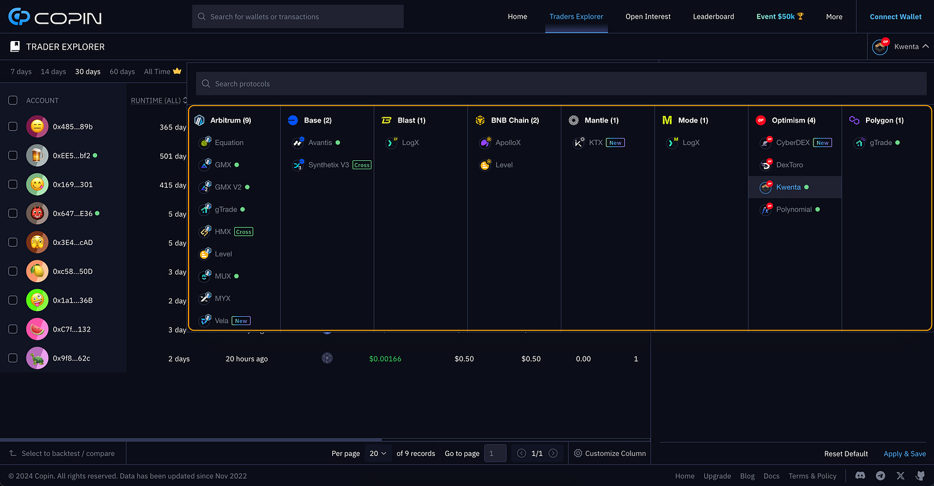Go to Home tab
The height and width of the screenshot is (486, 934).
pyautogui.click(x=517, y=17)
